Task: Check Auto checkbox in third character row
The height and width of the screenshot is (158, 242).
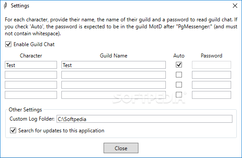Action: 179,85
